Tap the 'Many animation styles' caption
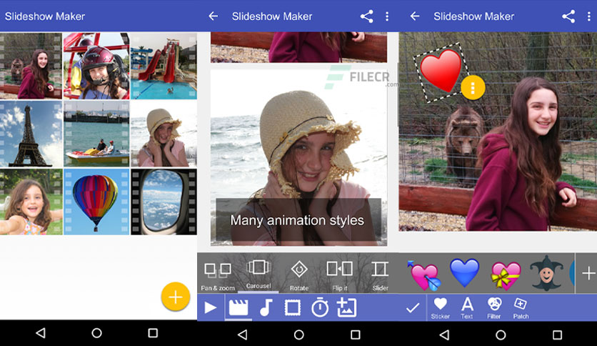The height and width of the screenshot is (346, 597). tap(297, 220)
